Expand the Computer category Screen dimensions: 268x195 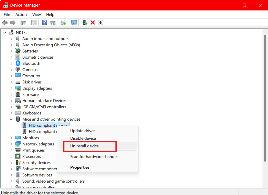tap(11, 76)
